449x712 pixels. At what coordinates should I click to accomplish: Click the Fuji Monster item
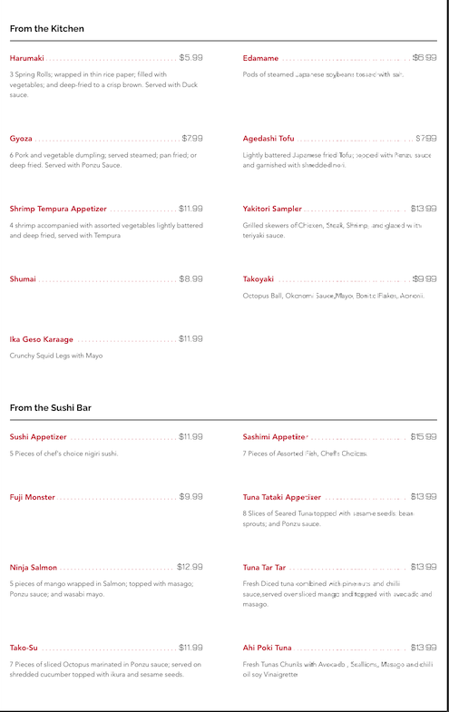[33, 497]
